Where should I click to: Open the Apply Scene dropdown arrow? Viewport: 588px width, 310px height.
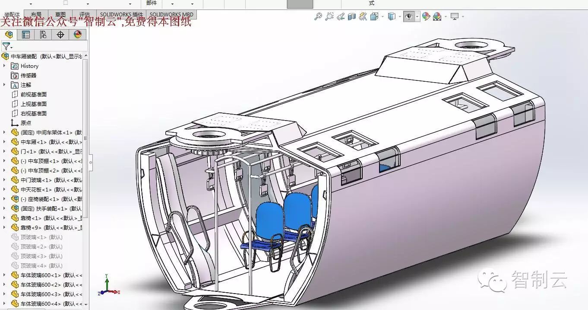tap(446, 17)
